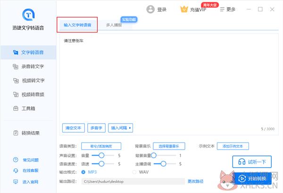Click the 文字转语音 sidebar icon
The image size is (283, 193).
[16, 52]
